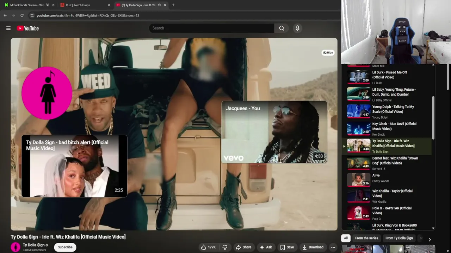Activate voice search microphone

(297, 28)
